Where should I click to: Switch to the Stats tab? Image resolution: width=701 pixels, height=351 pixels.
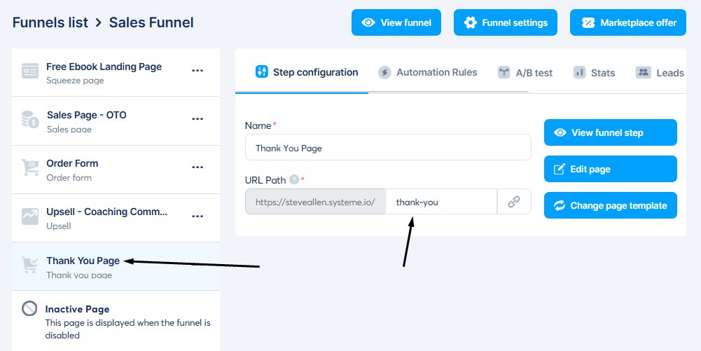click(x=594, y=72)
